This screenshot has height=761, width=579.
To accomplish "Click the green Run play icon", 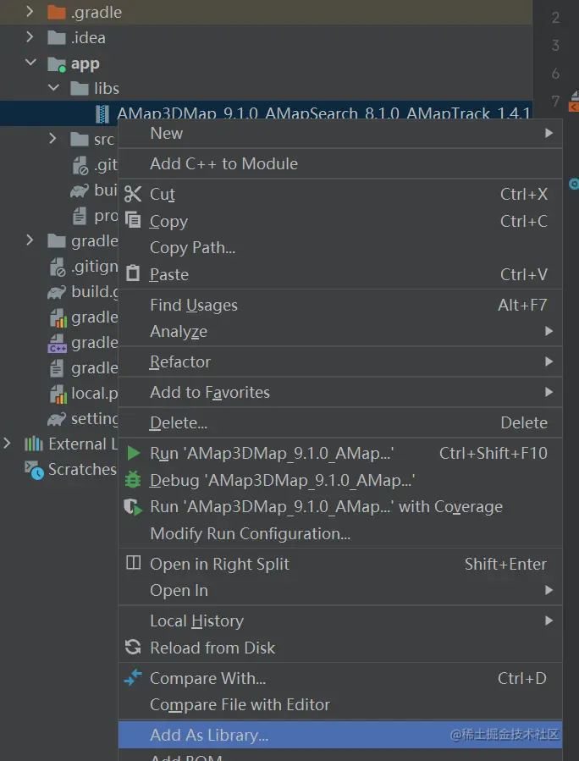I will (x=133, y=453).
